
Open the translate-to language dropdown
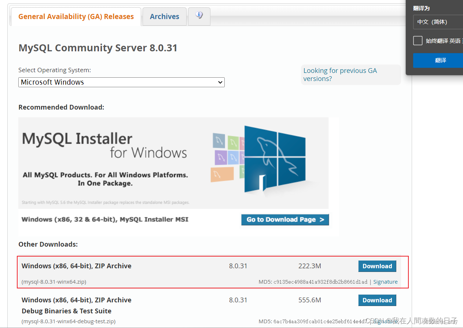point(438,22)
